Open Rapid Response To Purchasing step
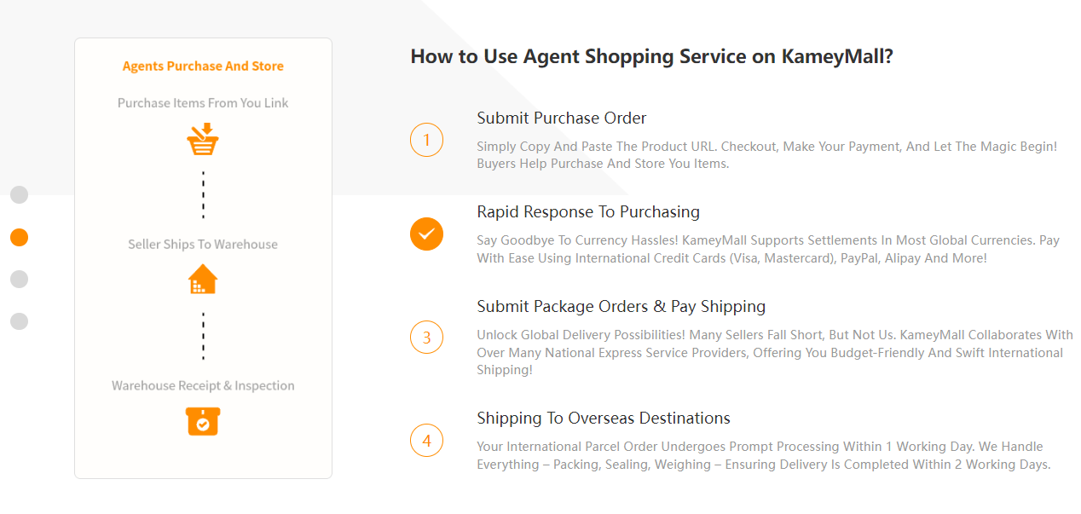Image resolution: width=1081 pixels, height=514 pixels. [x=588, y=211]
